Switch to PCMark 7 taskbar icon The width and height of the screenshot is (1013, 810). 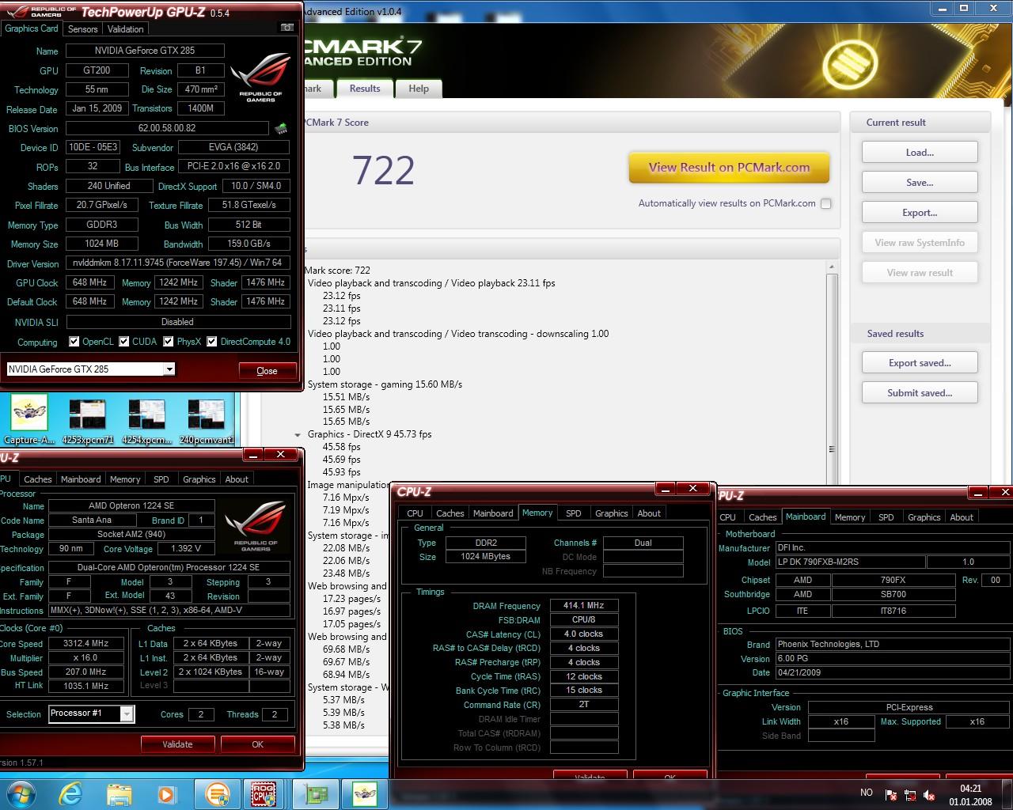coord(217,793)
